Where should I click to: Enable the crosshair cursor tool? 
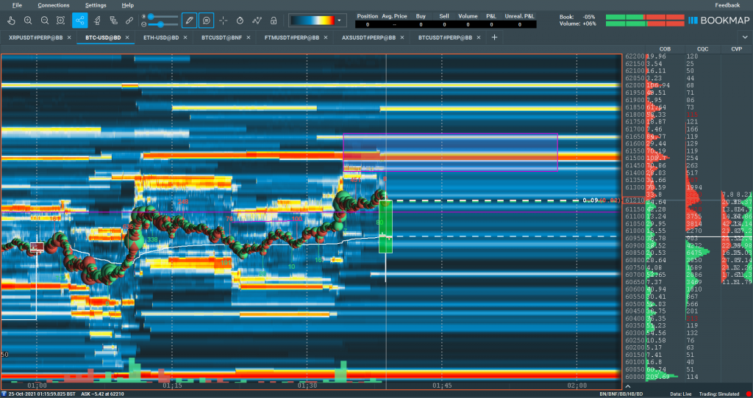pos(224,21)
